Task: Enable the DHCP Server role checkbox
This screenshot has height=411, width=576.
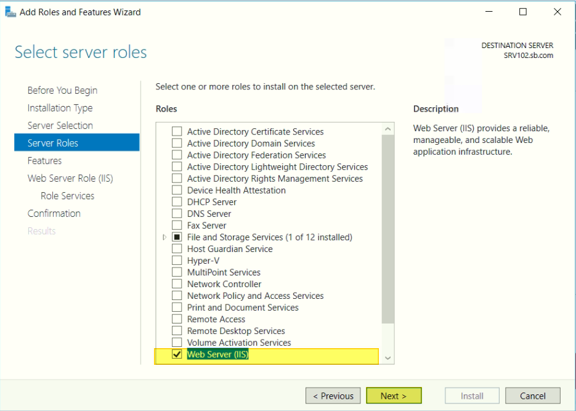Action: click(177, 202)
